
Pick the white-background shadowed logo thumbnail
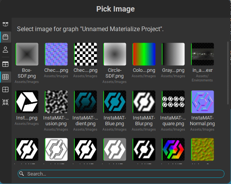[56, 149]
